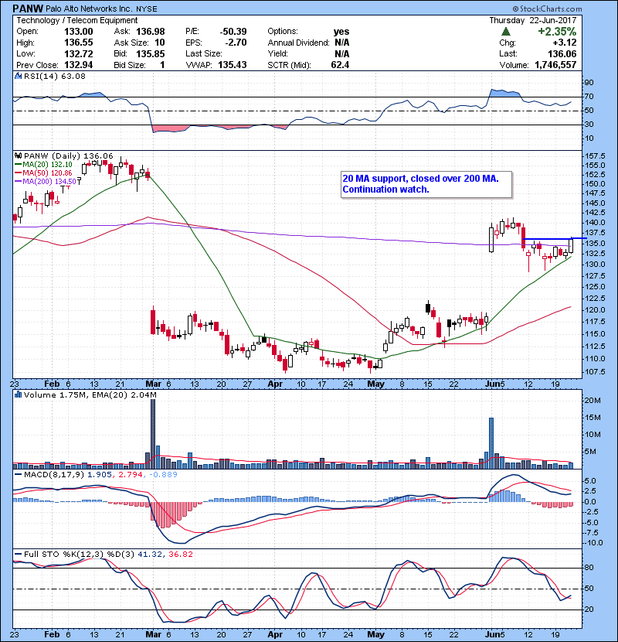Click the Options value yes
Image resolution: width=618 pixels, height=642 pixels.
click(341, 32)
